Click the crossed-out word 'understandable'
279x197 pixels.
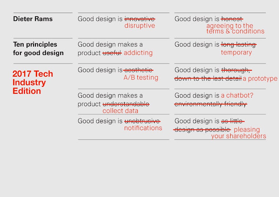[126, 104]
